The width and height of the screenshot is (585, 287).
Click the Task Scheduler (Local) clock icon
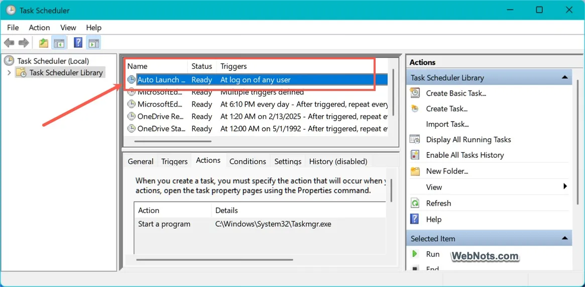tap(10, 60)
